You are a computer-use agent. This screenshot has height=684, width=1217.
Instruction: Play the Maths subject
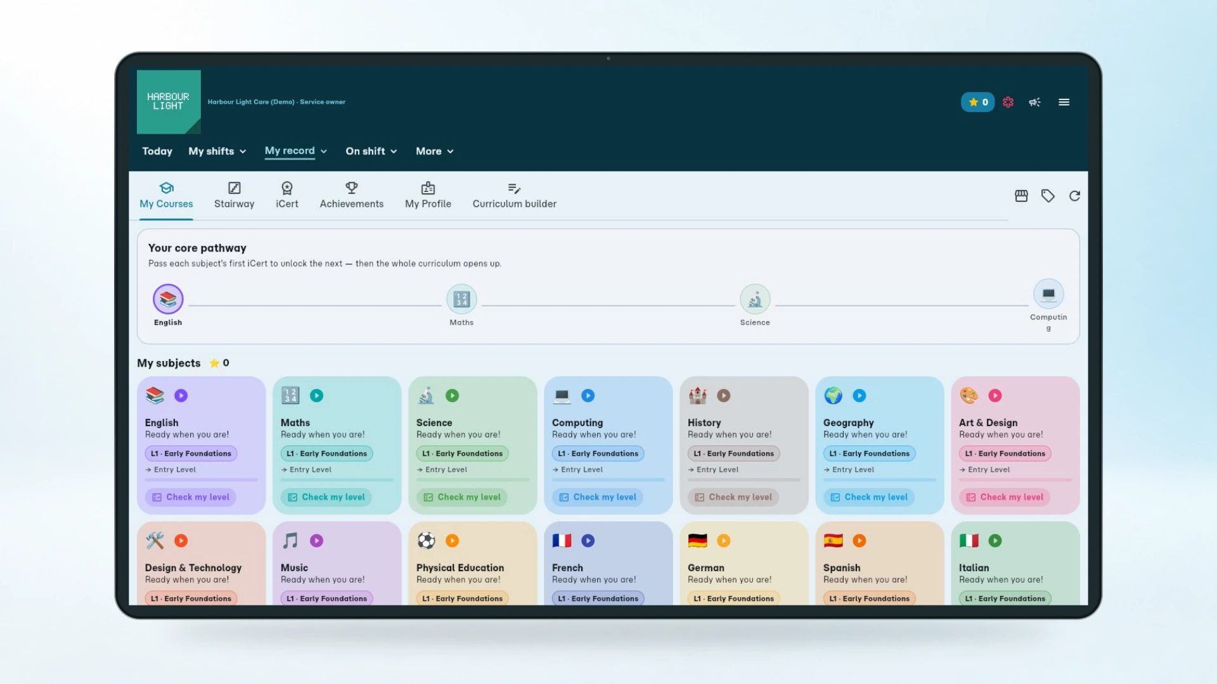click(317, 396)
